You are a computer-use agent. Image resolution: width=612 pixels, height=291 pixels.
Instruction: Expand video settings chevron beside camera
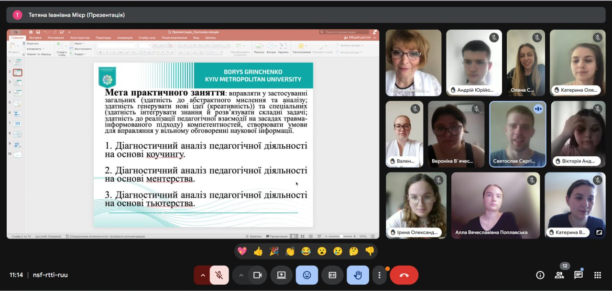click(x=241, y=275)
